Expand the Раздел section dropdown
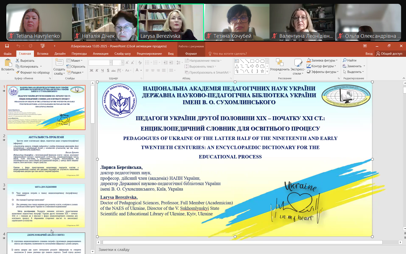 tap(75, 72)
